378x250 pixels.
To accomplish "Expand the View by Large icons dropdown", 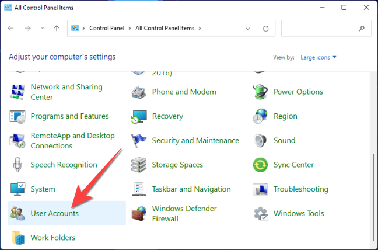I will 318,57.
